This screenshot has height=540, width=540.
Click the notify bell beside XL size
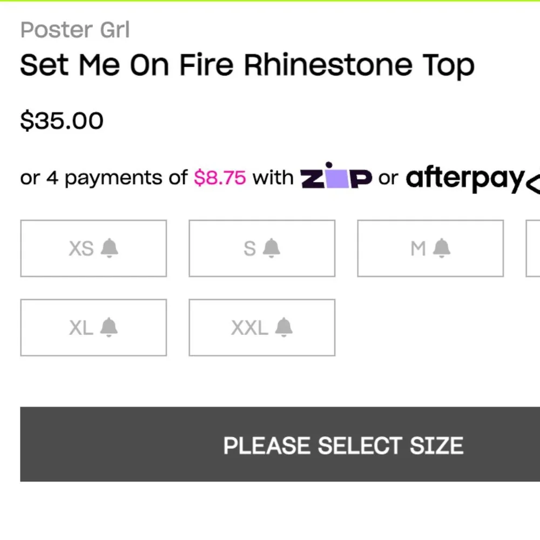coord(109,327)
